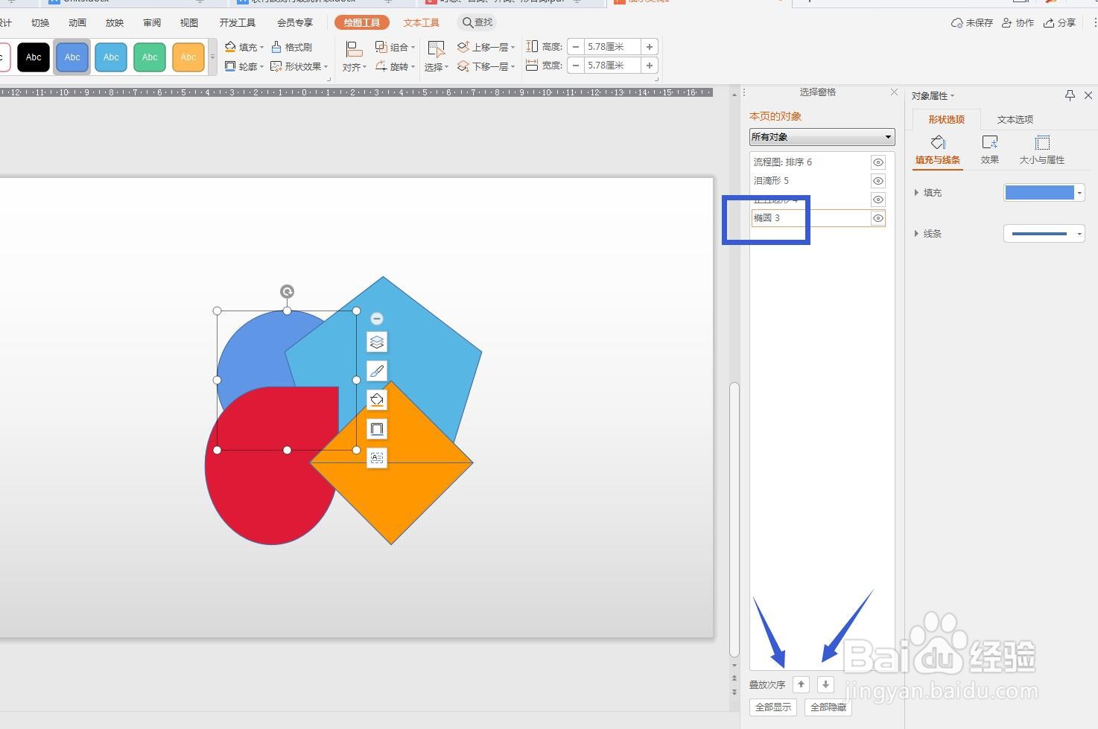Open shape effects (形状效果) menu
The height and width of the screenshot is (729, 1098).
click(x=299, y=66)
